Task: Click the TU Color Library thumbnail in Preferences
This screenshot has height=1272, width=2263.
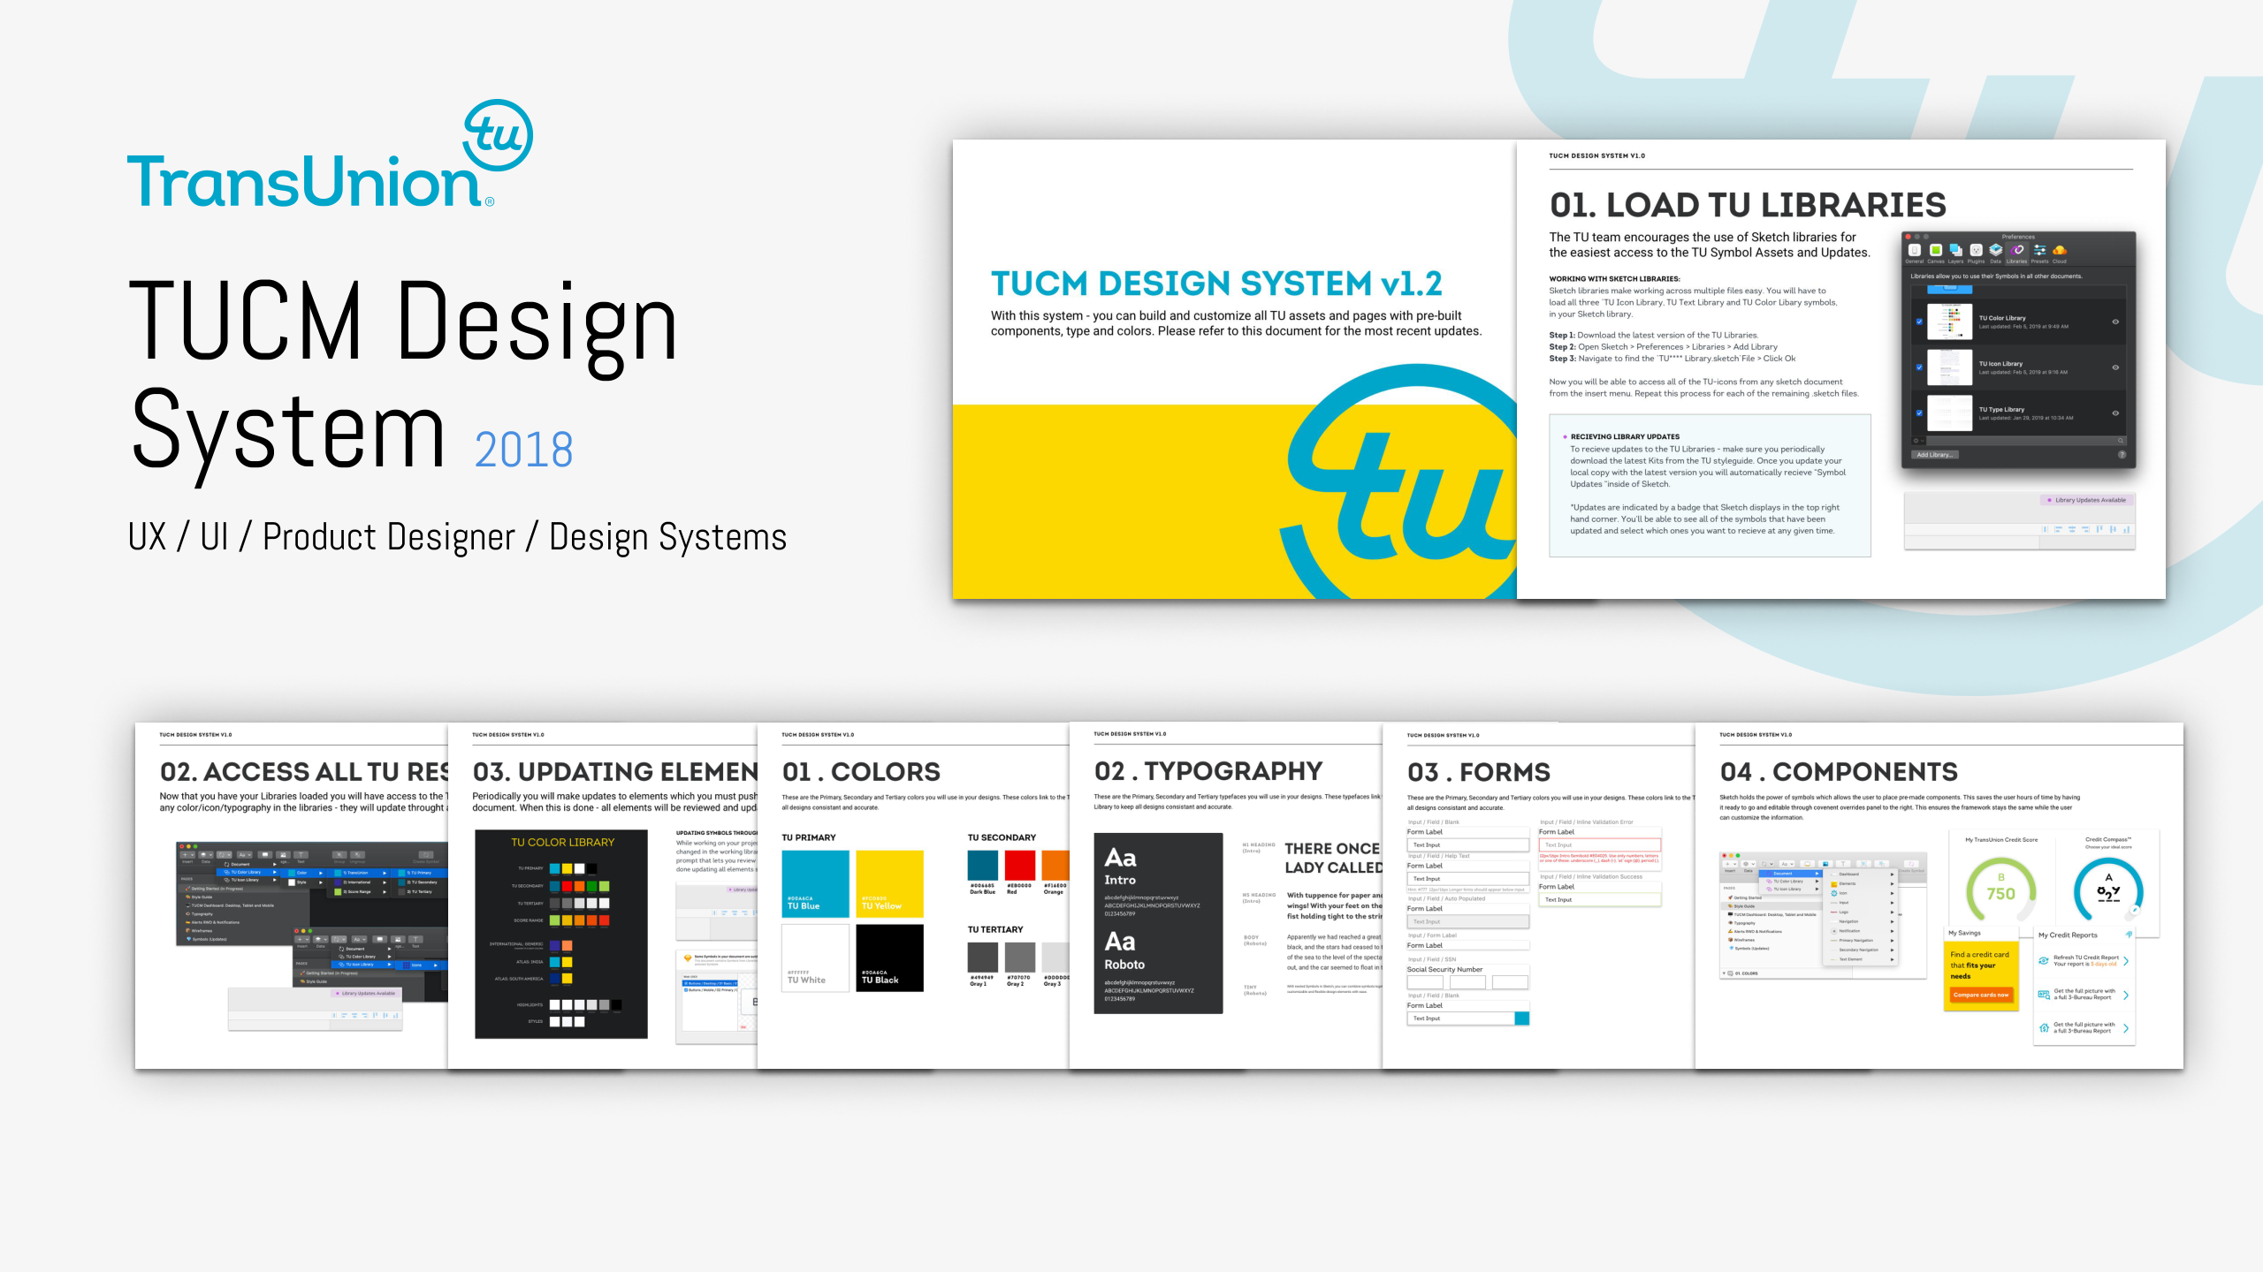Action: 1950,322
